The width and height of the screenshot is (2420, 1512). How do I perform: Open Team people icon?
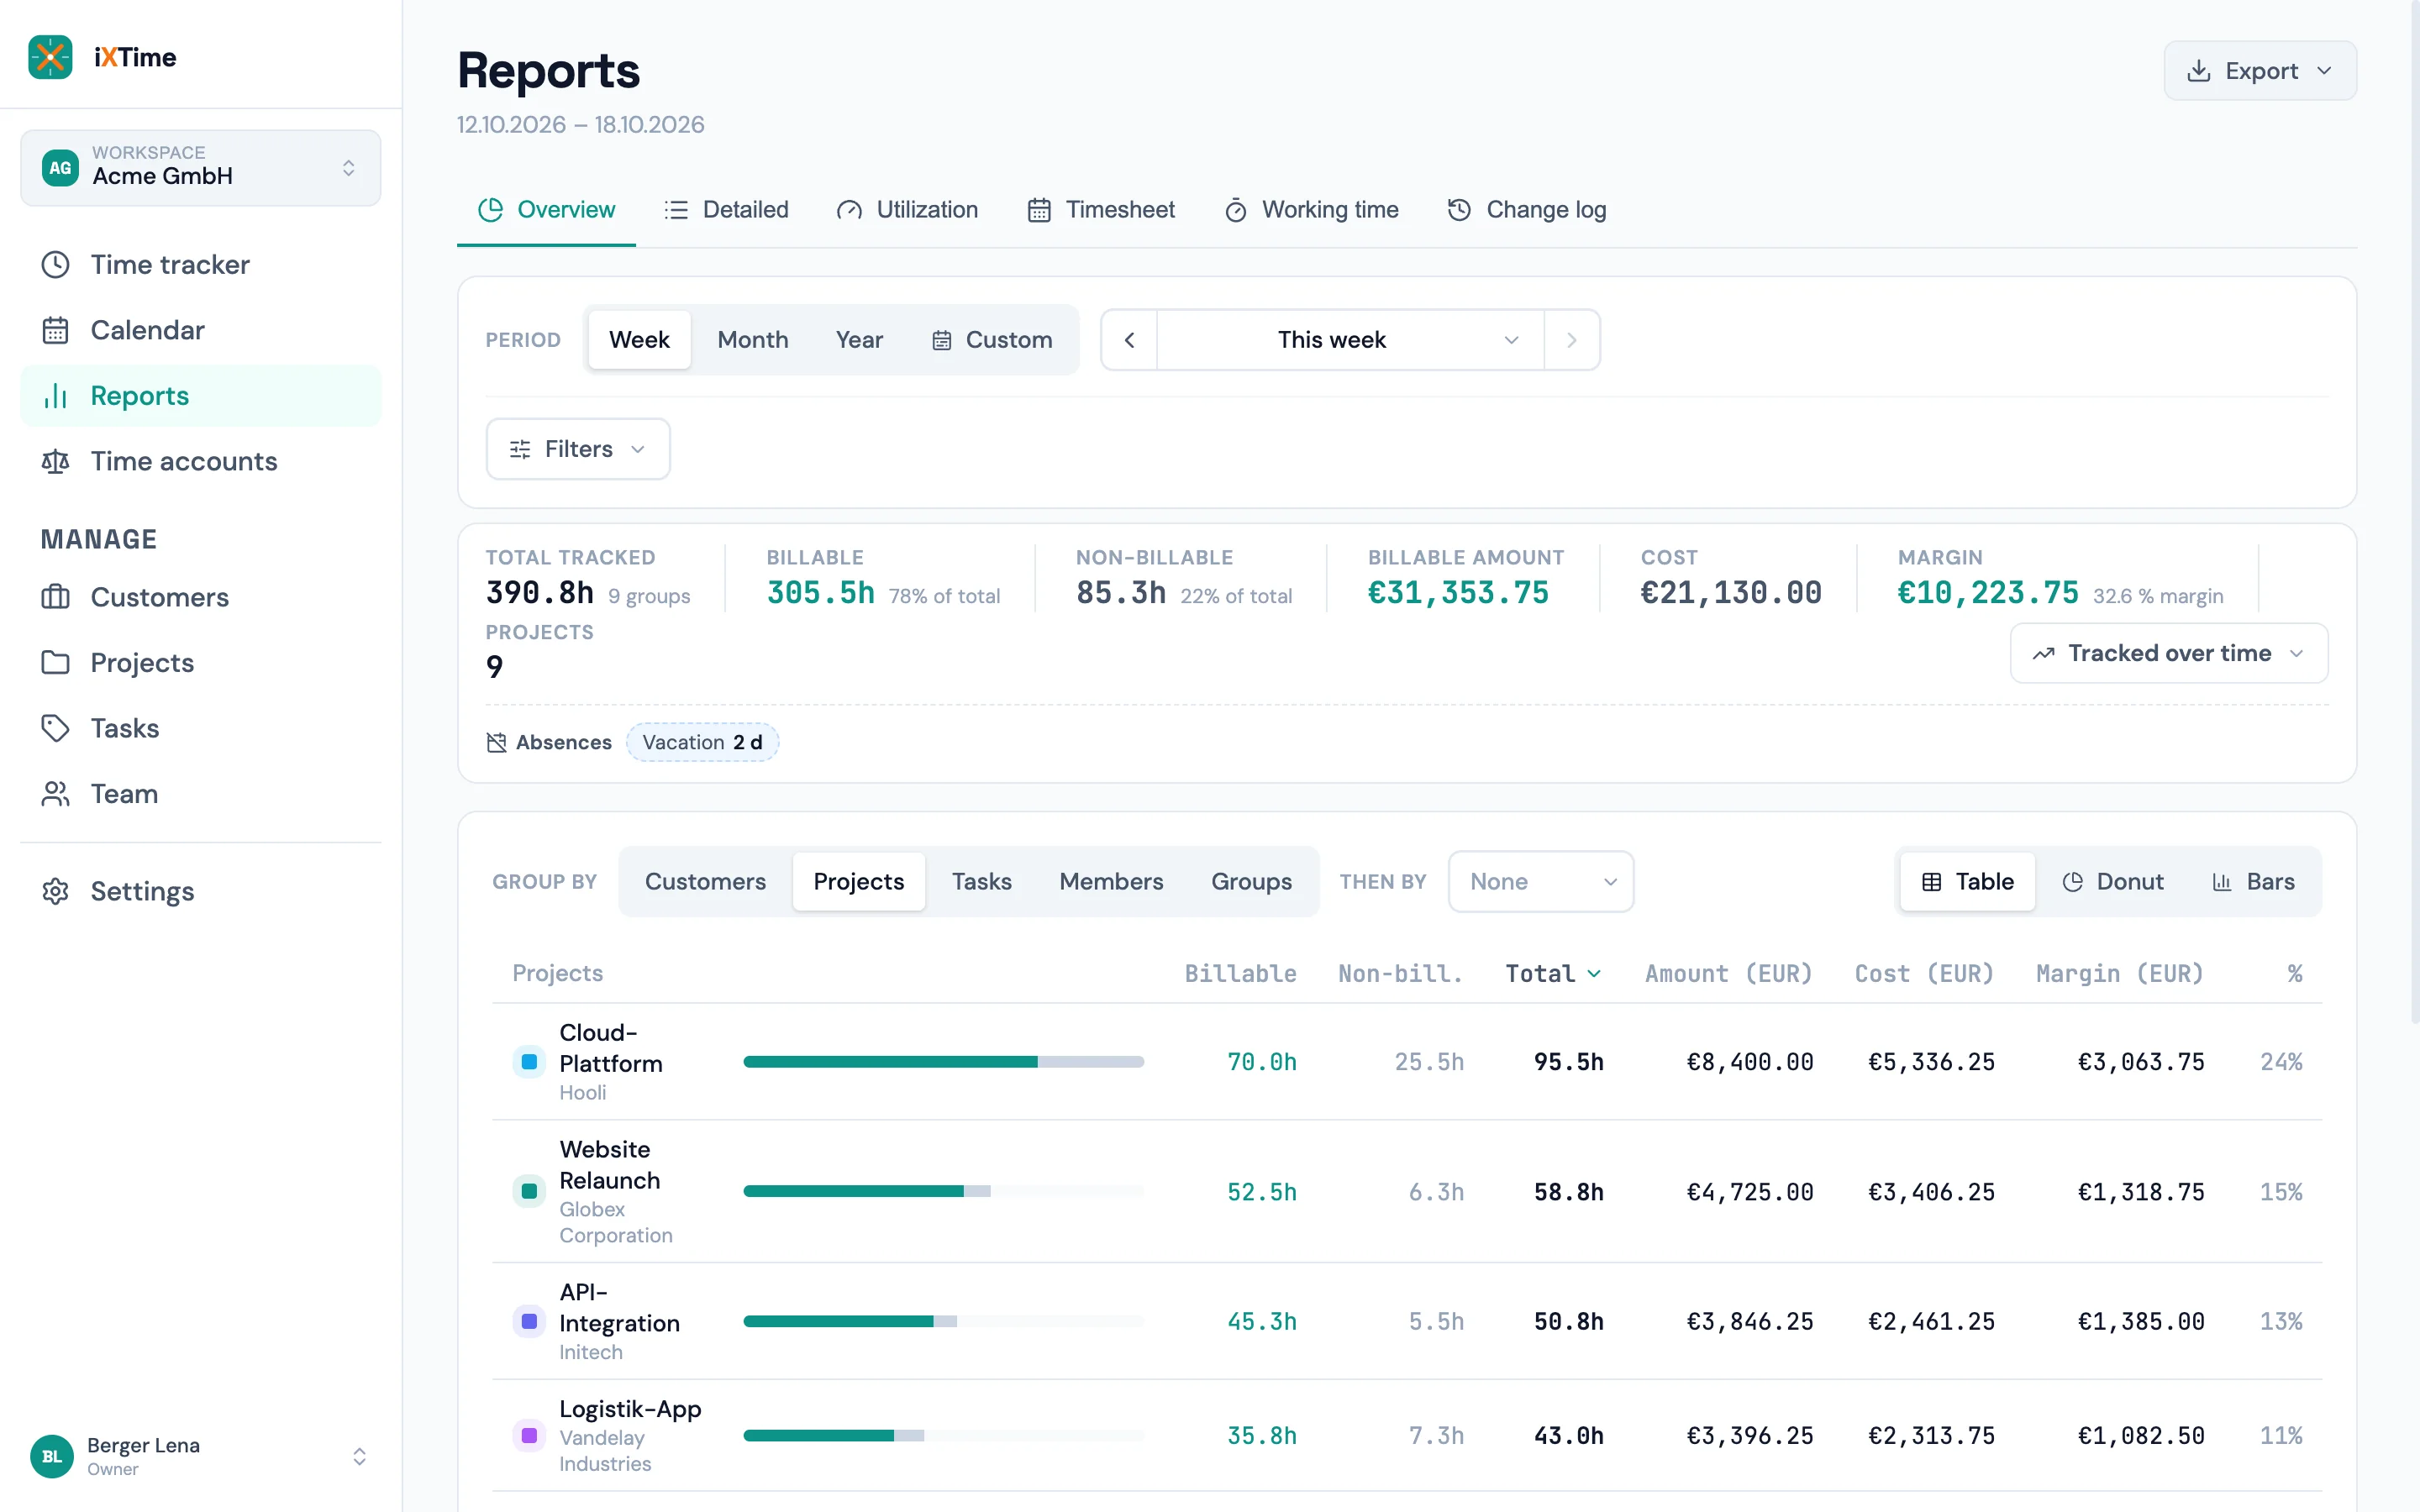55,794
